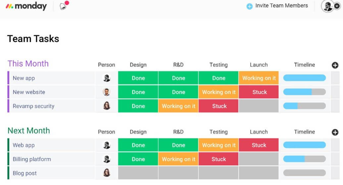This screenshot has height=185, width=343.
Task: Click the person avatar for Revamp security
Action: point(107,106)
